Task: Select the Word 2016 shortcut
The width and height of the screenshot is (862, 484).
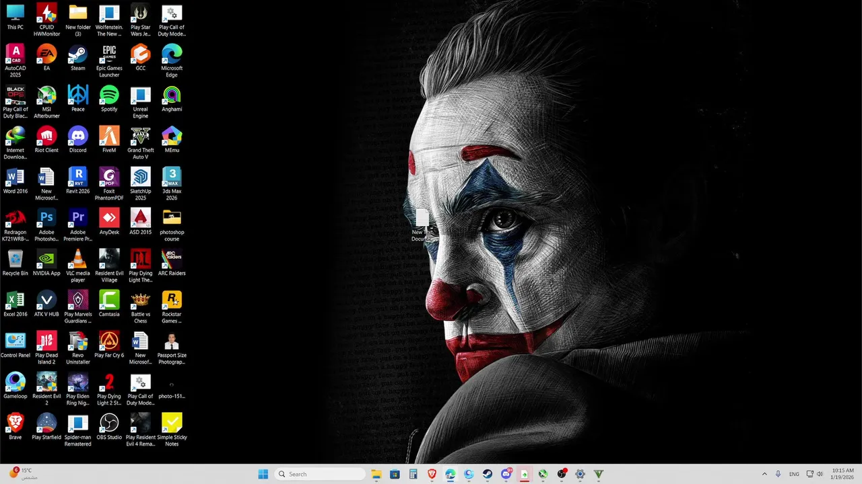Action: click(x=15, y=181)
